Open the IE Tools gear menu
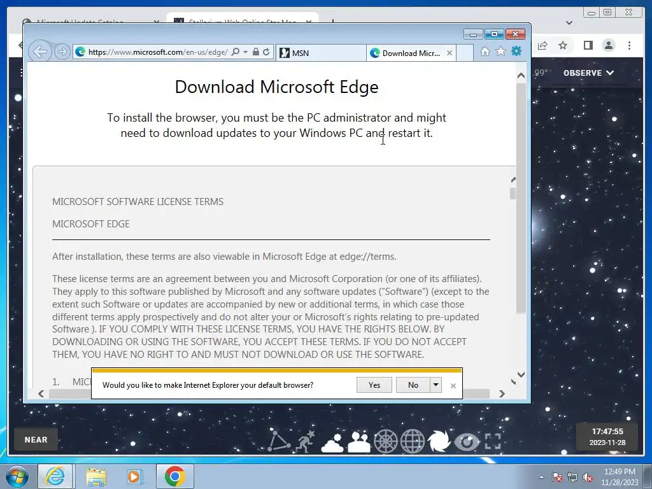 point(516,51)
